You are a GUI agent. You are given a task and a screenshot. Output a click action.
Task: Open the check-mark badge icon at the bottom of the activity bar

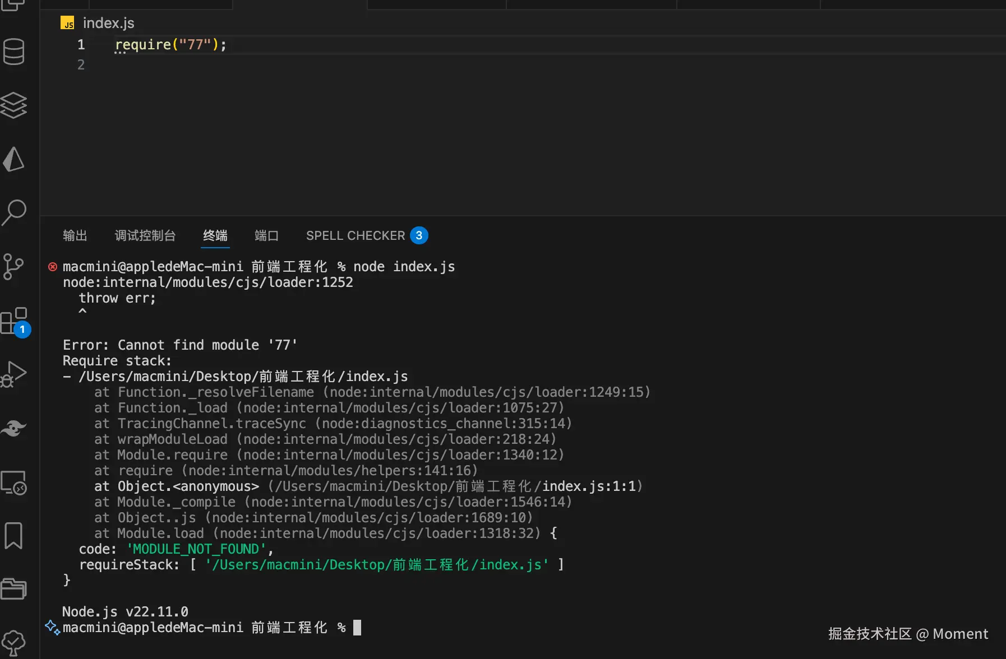[x=14, y=642]
